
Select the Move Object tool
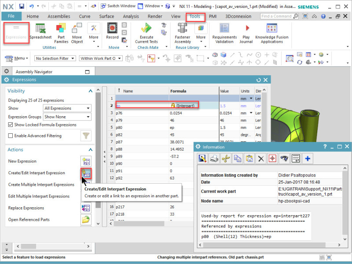point(77,33)
